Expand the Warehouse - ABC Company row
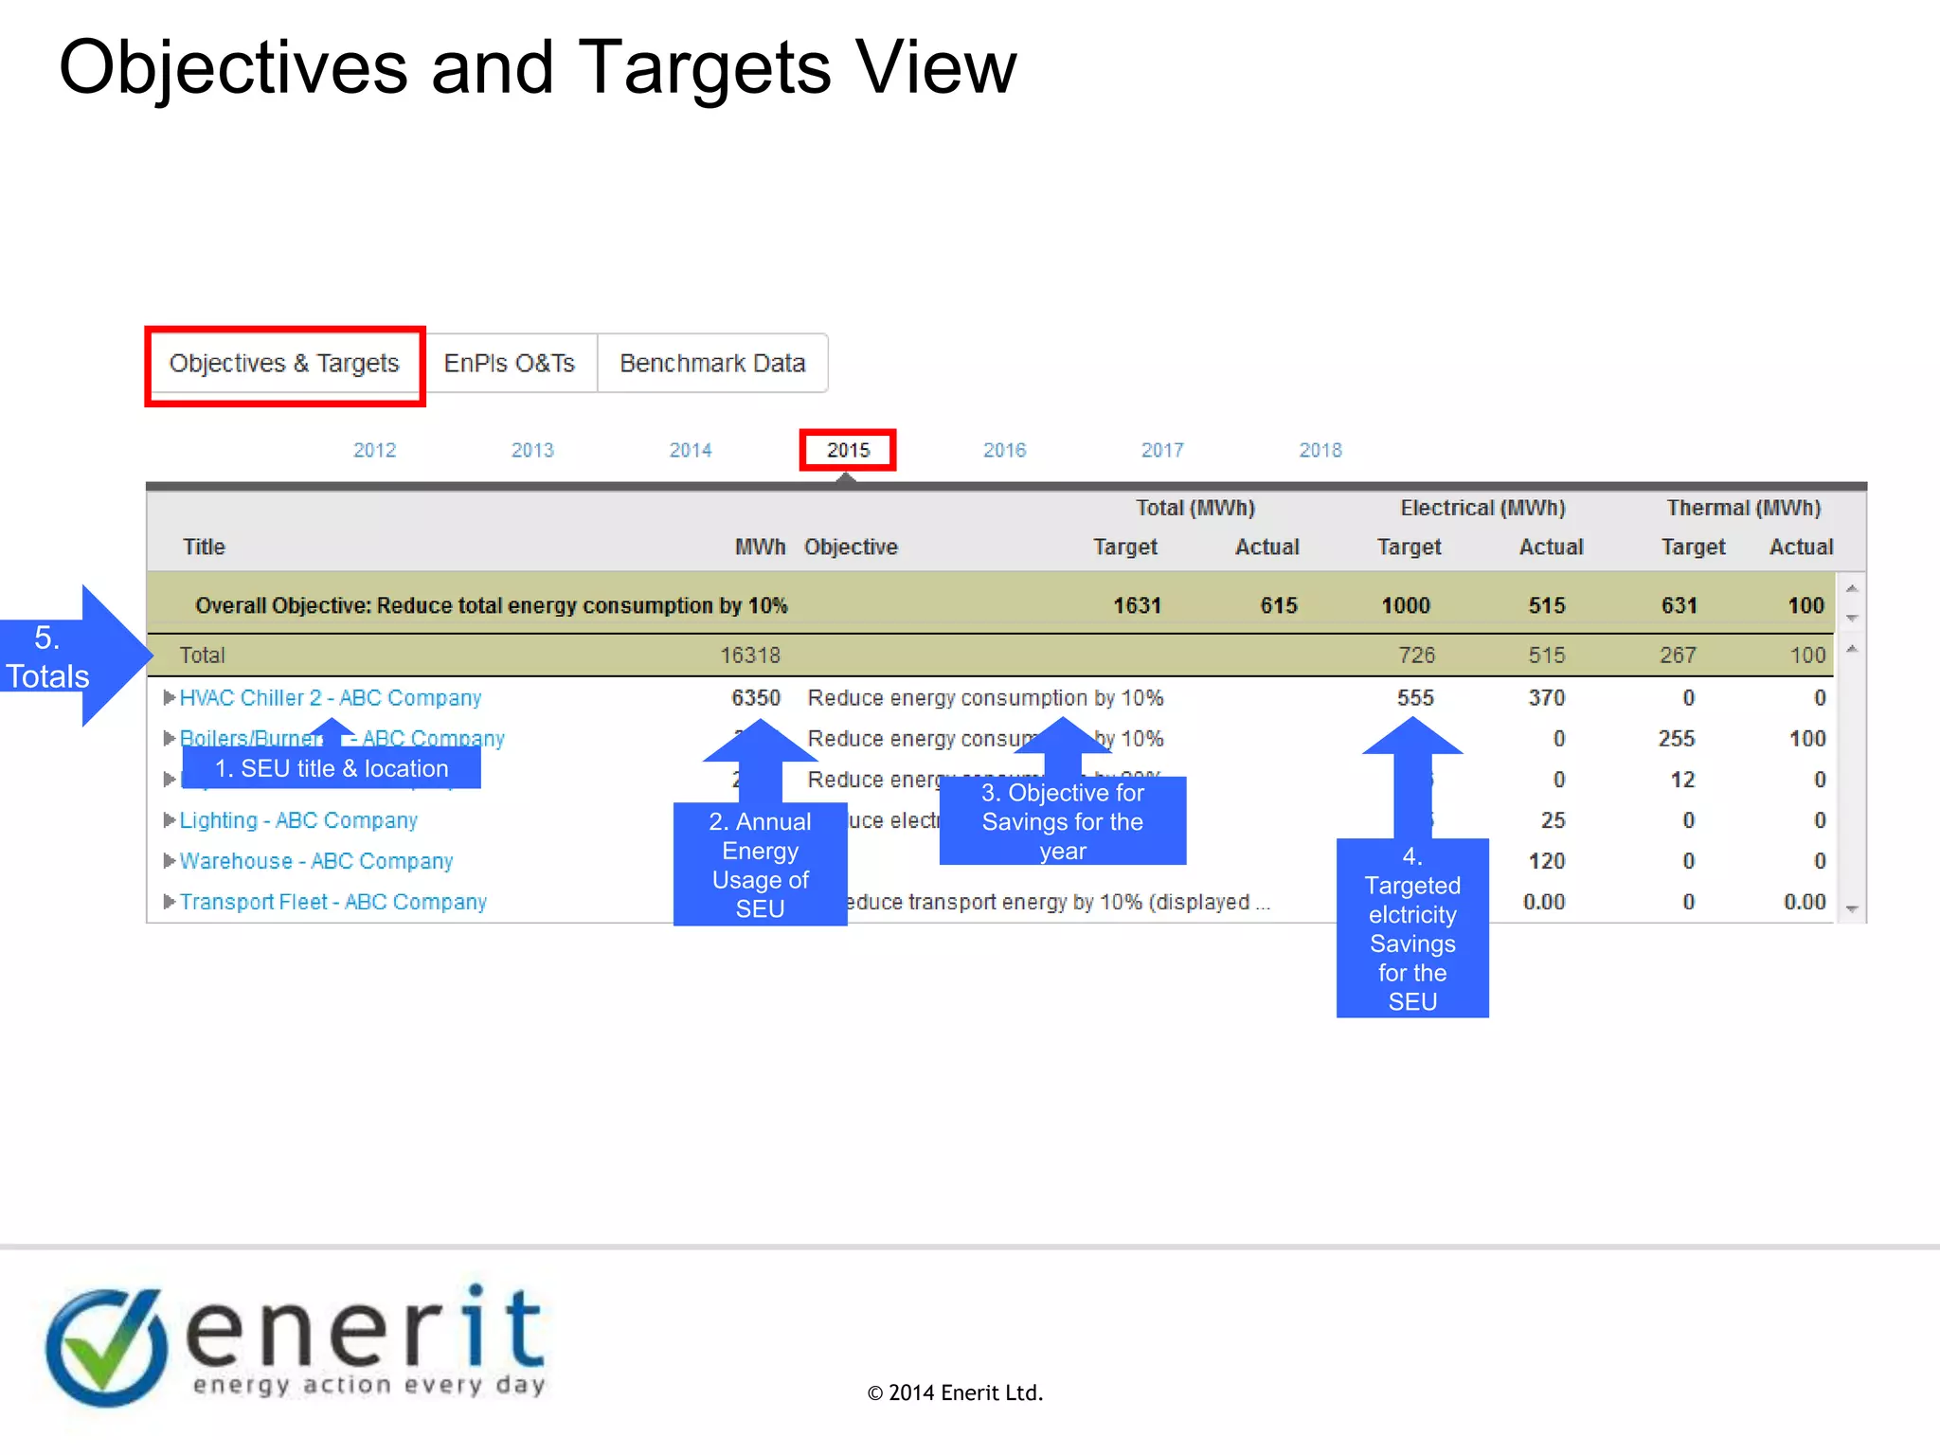 point(170,861)
